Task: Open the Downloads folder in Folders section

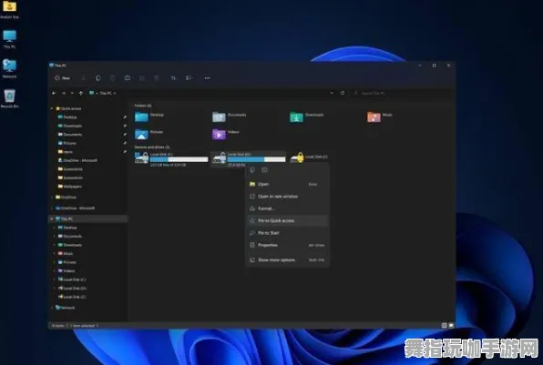Action: [x=307, y=117]
